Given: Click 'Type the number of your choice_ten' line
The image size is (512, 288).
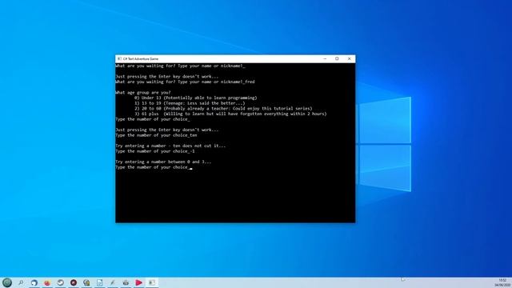Looking at the screenshot, I should click(156, 135).
